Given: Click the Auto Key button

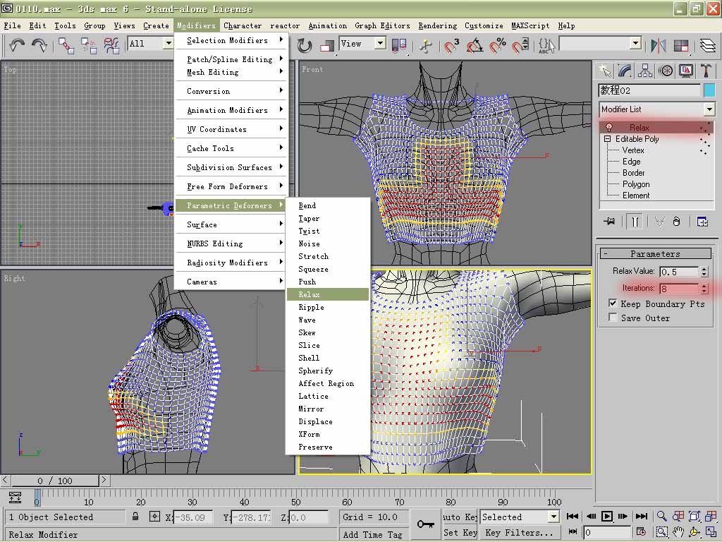Looking at the screenshot, I should (460, 517).
